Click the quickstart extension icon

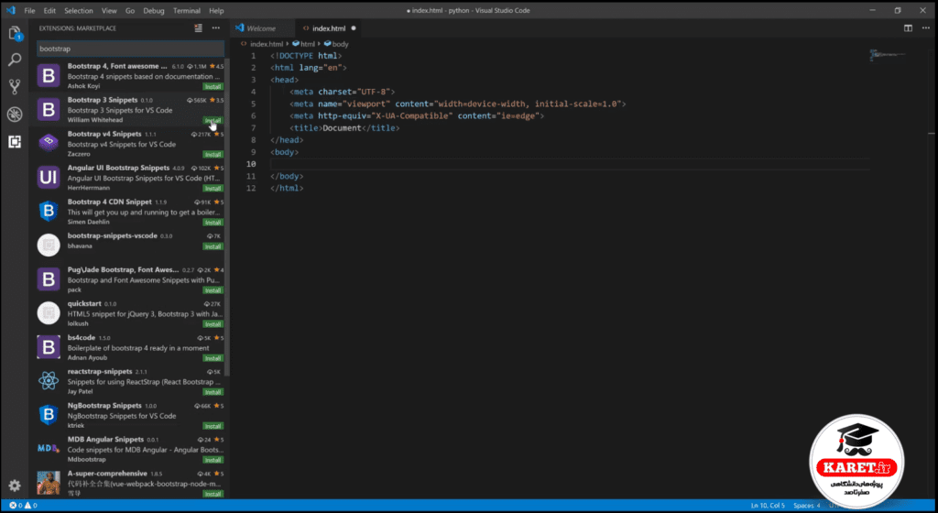point(49,313)
